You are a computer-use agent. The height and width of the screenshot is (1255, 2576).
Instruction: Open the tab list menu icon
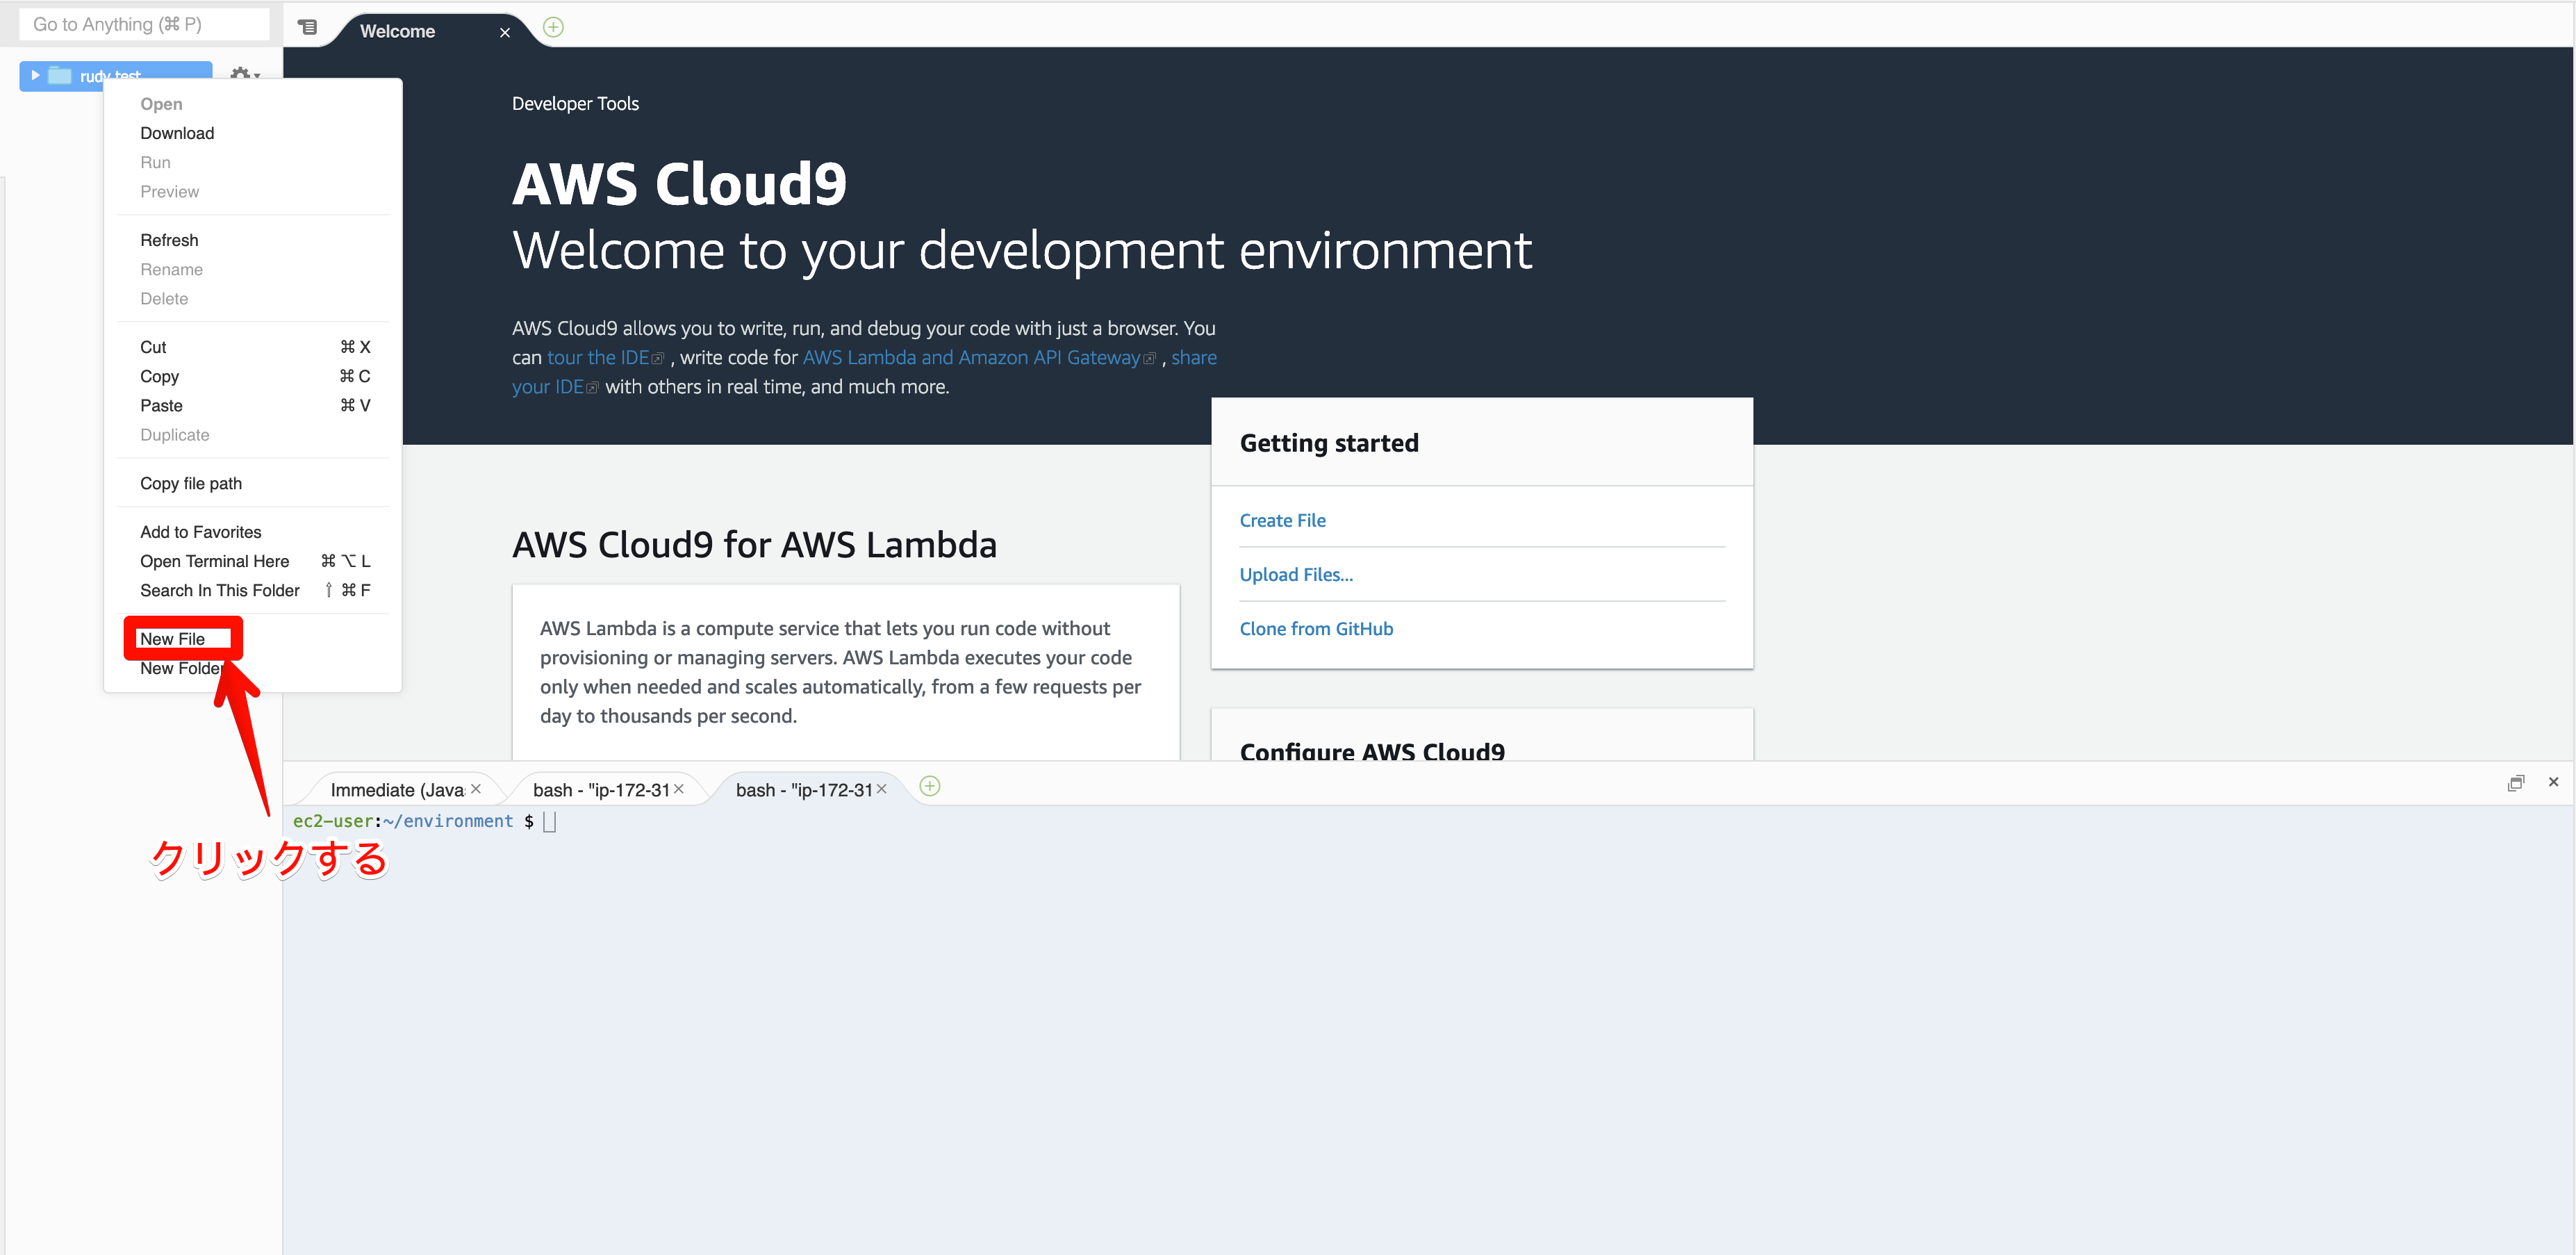pyautogui.click(x=308, y=28)
